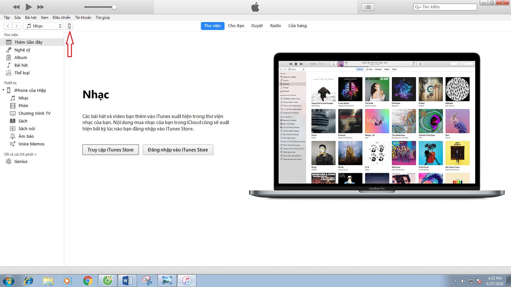Click Đăng nhập vào iTunes Store

point(178,150)
